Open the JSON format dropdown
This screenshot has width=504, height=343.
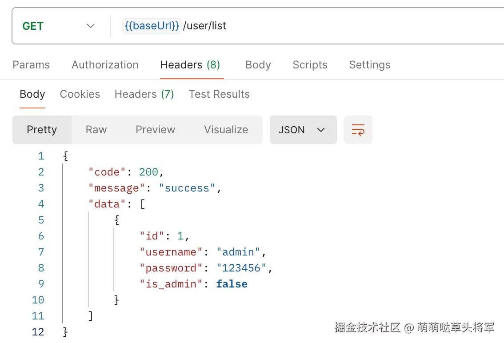point(303,130)
